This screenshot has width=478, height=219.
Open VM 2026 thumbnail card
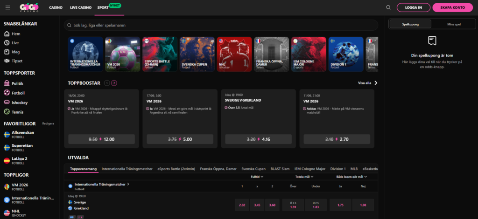(x=123, y=54)
